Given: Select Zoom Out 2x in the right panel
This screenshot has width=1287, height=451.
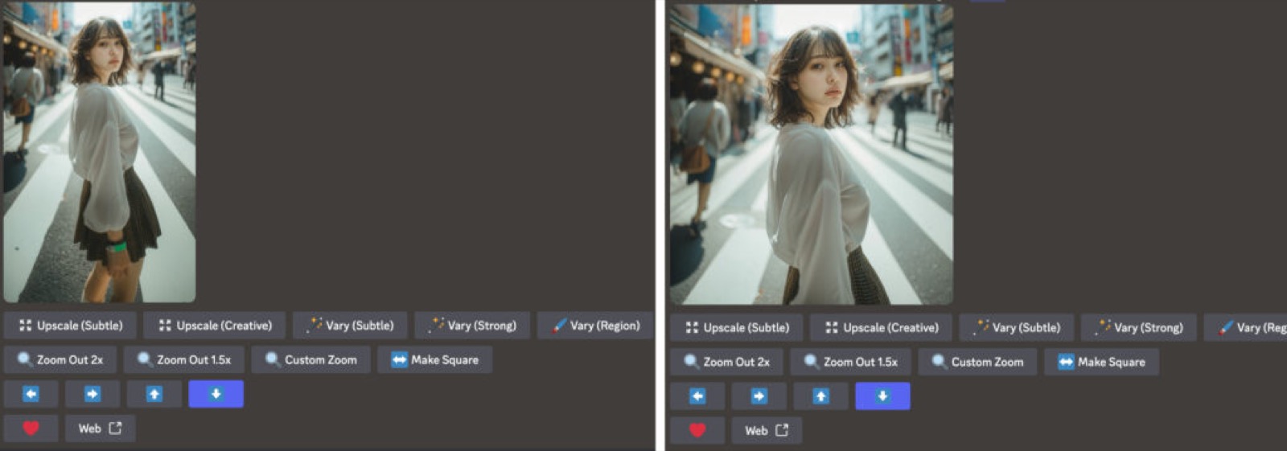Looking at the screenshot, I should point(727,362).
